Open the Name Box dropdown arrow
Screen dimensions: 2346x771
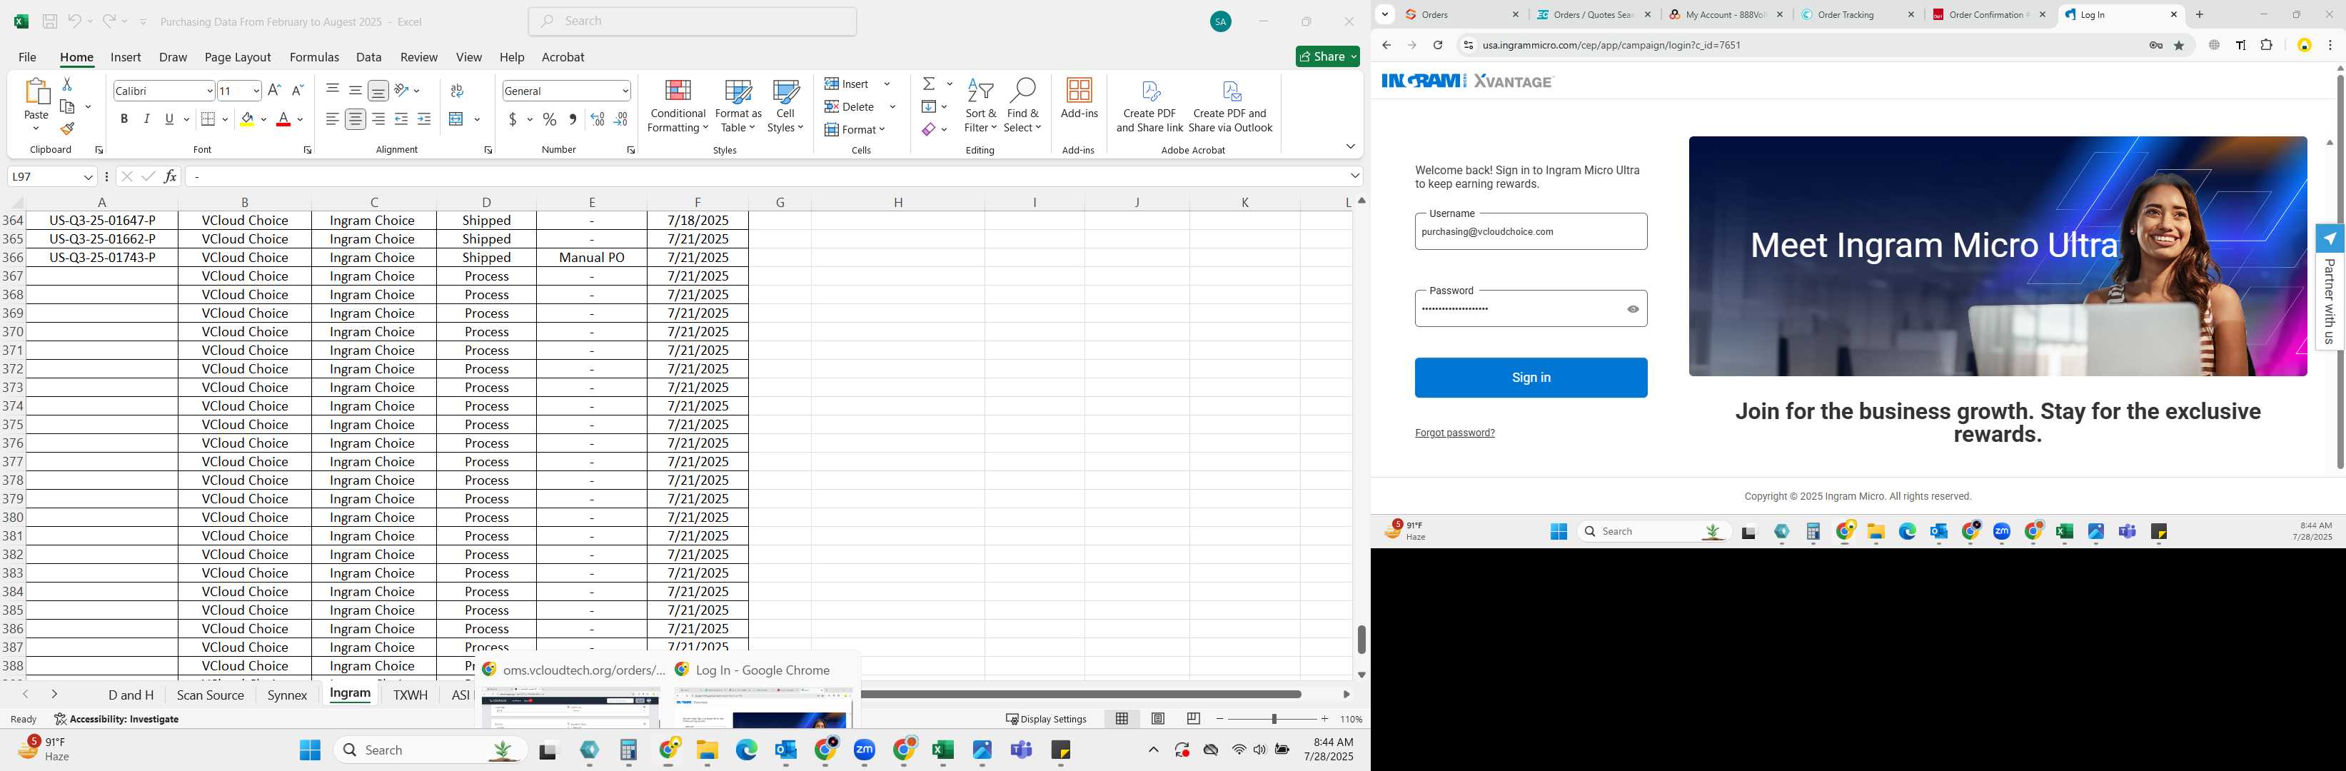click(89, 176)
